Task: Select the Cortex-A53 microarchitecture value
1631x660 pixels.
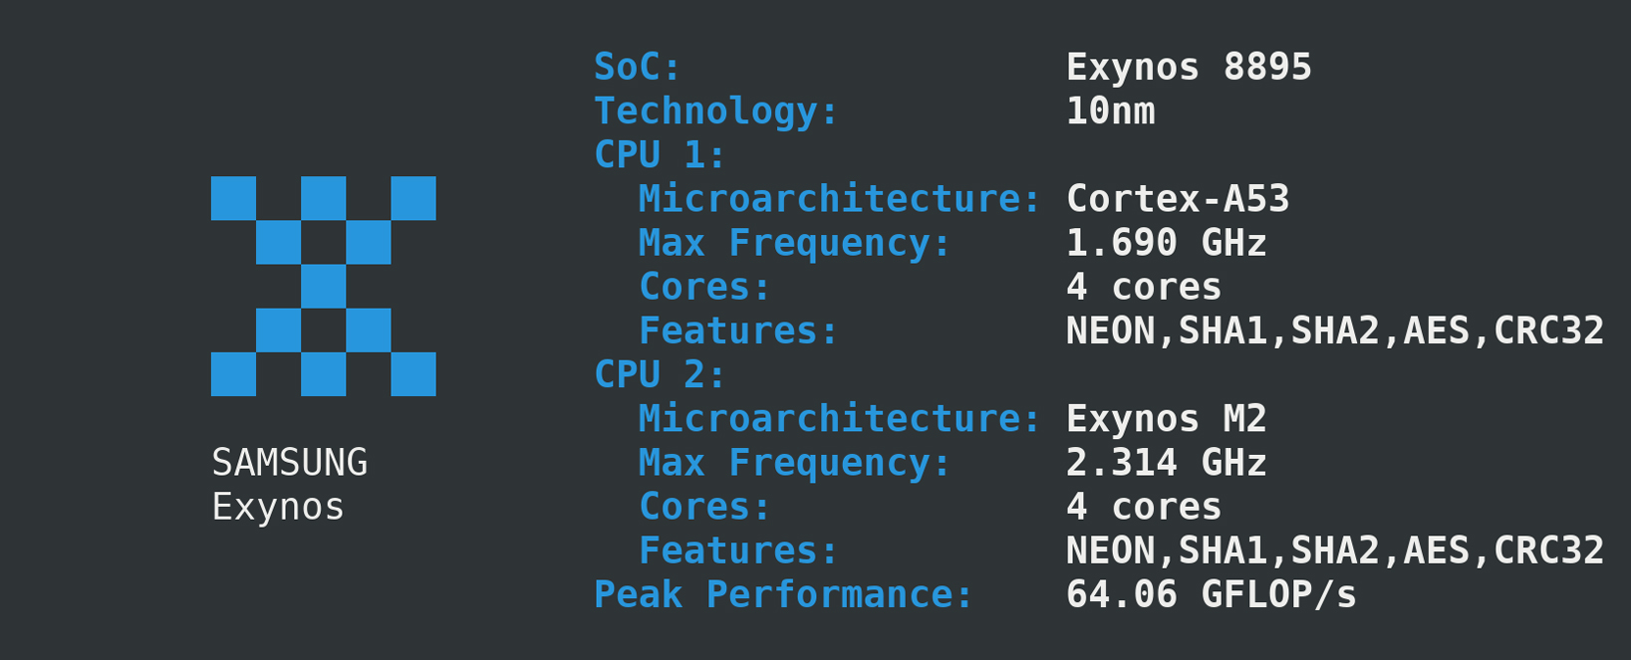Action: click(1178, 199)
